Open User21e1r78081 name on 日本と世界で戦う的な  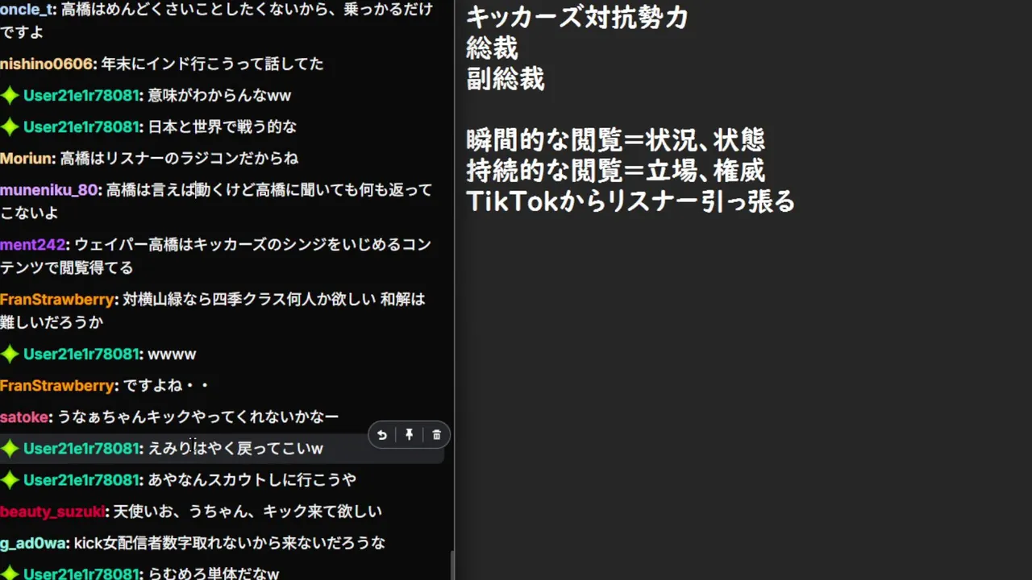[x=81, y=127]
